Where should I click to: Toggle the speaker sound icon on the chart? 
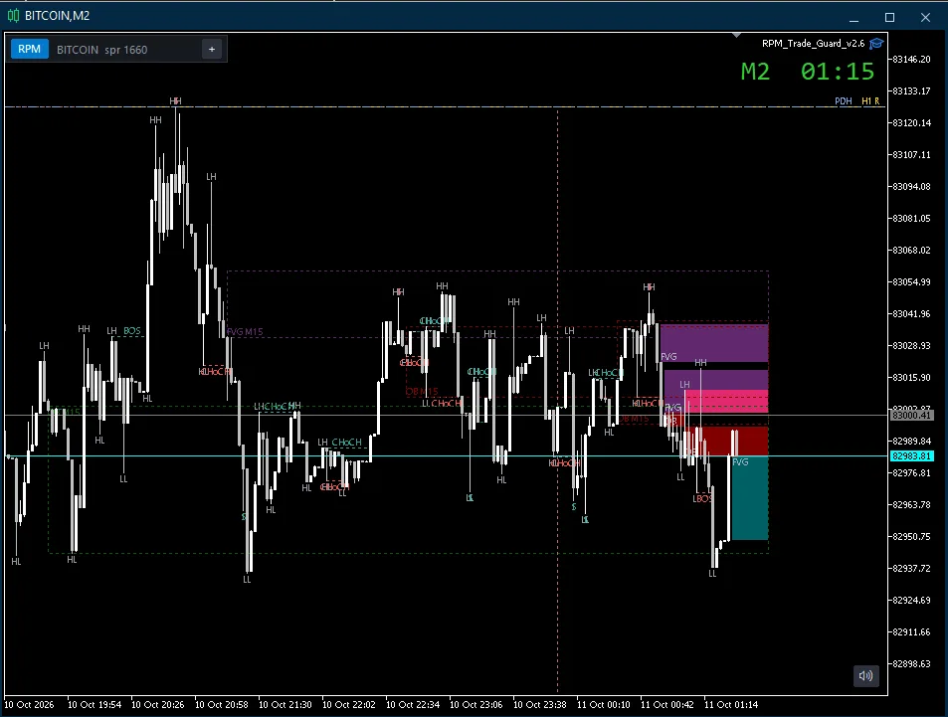(865, 675)
